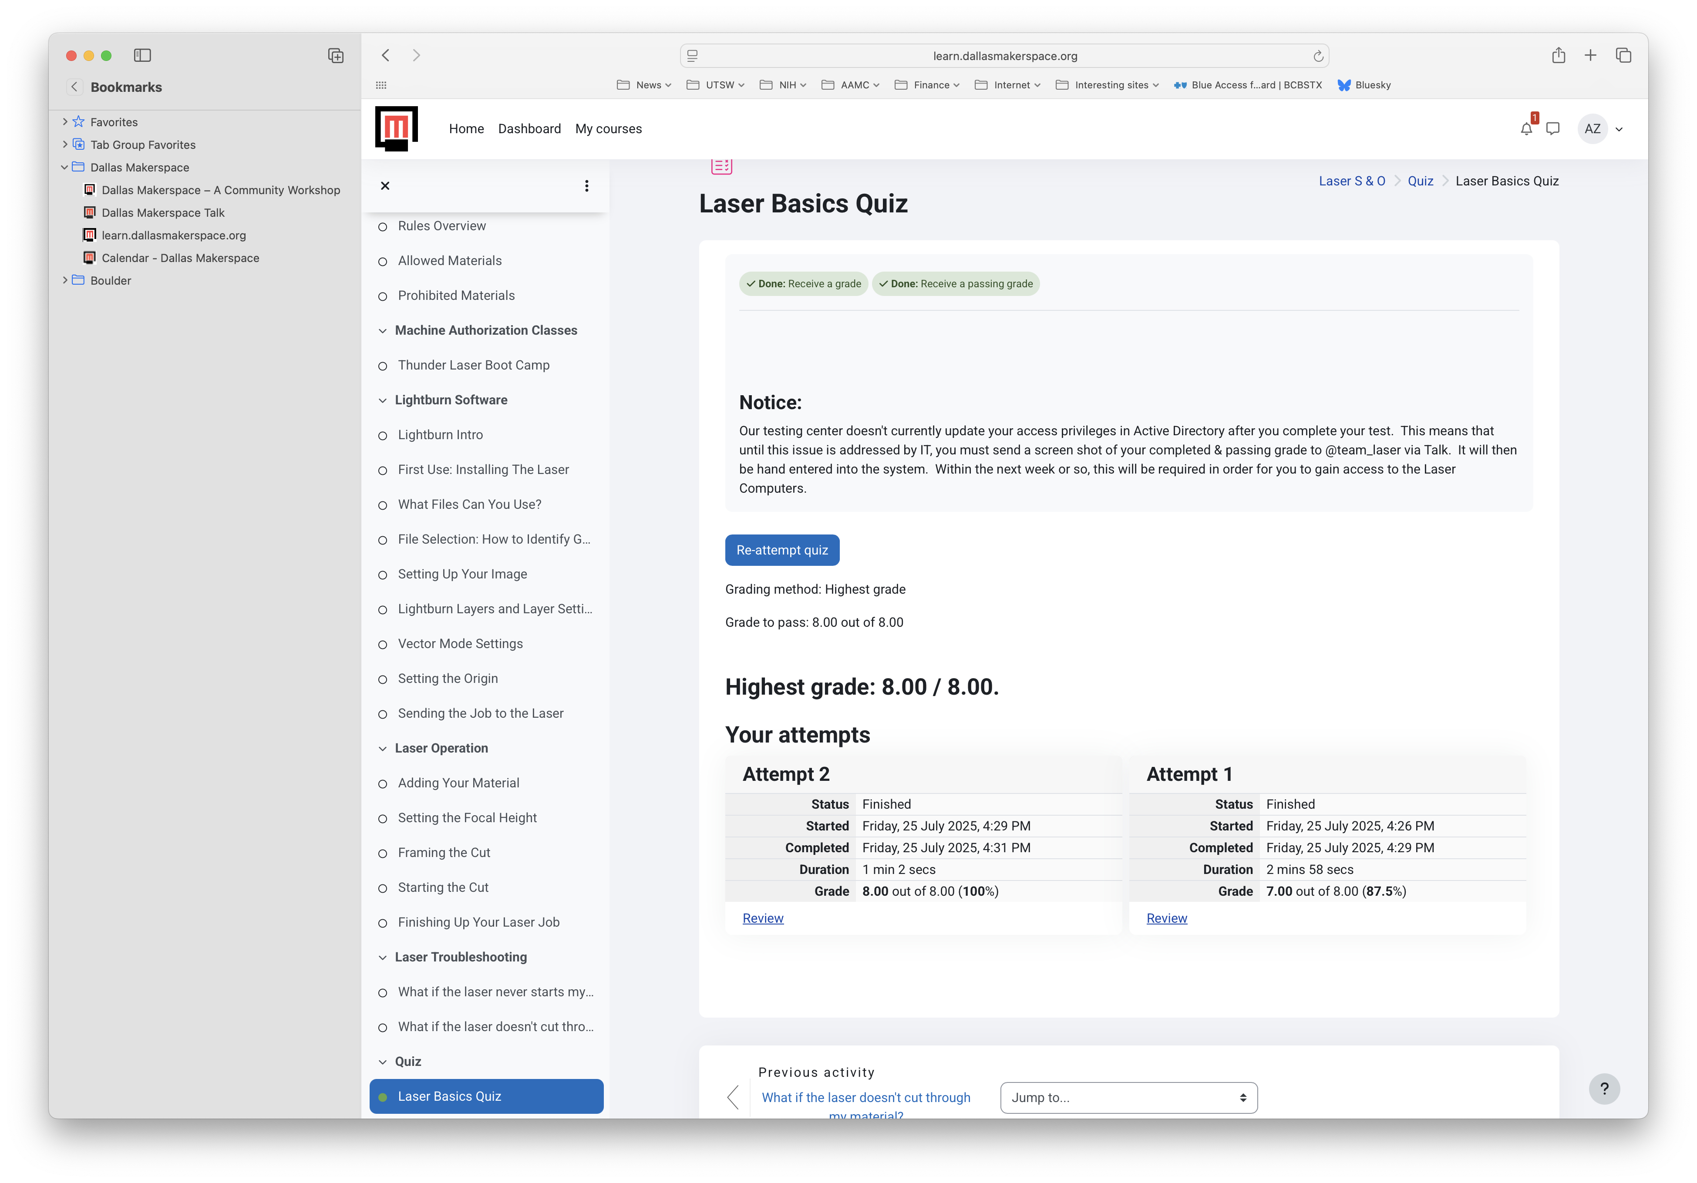Screen dimensions: 1697x1183
Task: Open Review link for Attempt 1
Action: pyautogui.click(x=1166, y=918)
